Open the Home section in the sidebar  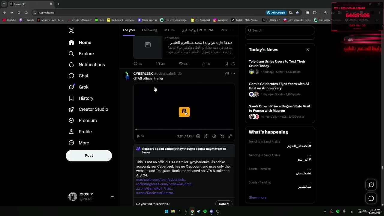coord(80,43)
